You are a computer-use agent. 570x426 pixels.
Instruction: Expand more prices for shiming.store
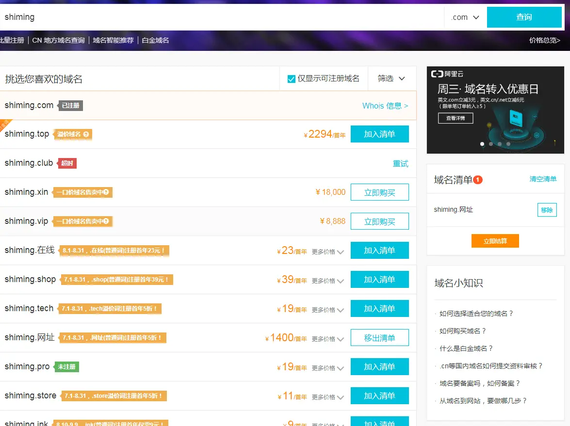coord(327,397)
